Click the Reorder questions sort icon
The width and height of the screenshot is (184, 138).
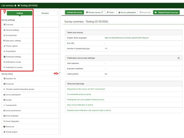(4, 89)
